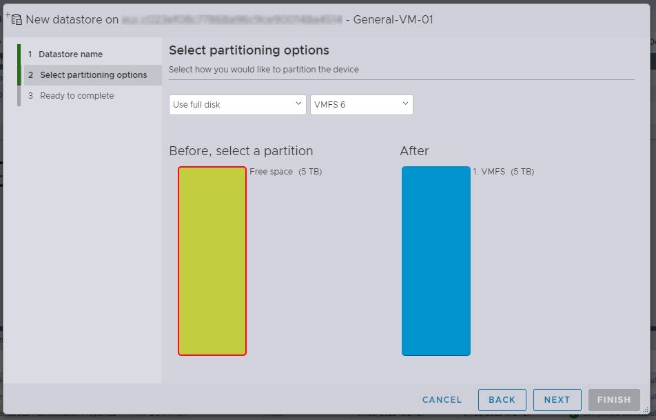Click the CANCEL button
The image size is (656, 420).
442,400
